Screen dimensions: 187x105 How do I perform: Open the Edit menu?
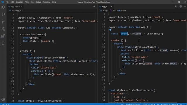[12, 2]
